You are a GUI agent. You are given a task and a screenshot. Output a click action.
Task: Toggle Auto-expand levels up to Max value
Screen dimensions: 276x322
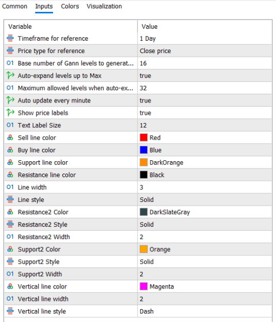(x=204, y=76)
